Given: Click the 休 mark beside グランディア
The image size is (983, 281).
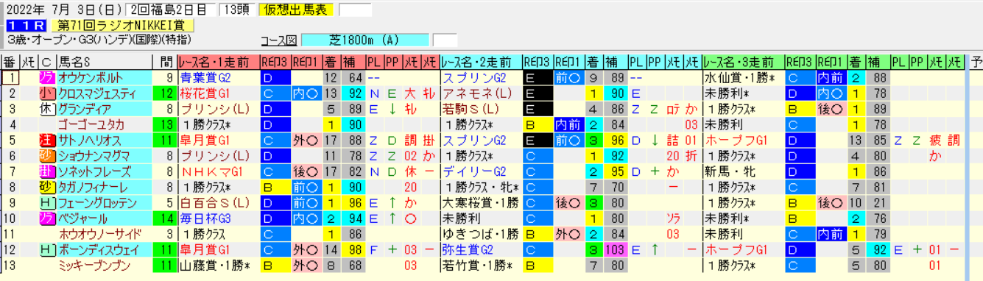Looking at the screenshot, I should pos(46,108).
